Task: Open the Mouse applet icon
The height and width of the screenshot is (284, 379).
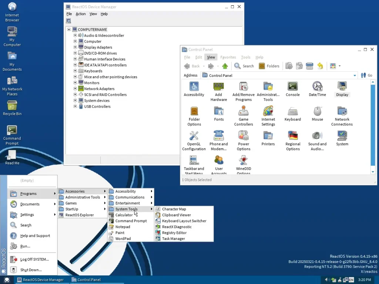Action: [317, 114]
